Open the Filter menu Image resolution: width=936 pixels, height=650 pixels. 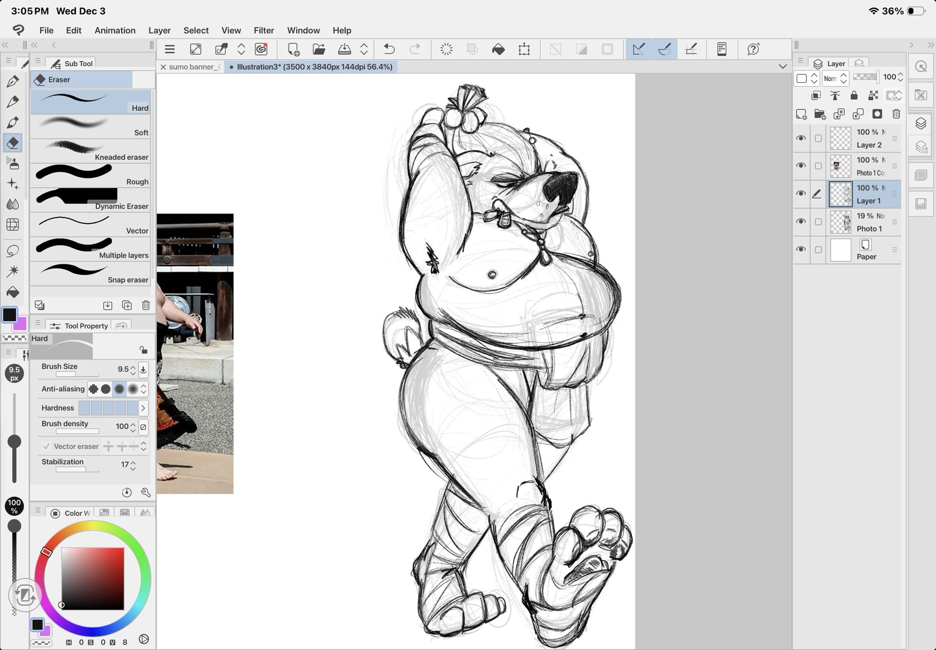(263, 30)
